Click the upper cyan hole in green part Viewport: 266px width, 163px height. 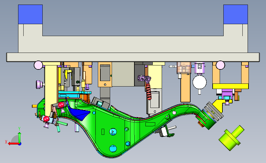coord(113,132)
